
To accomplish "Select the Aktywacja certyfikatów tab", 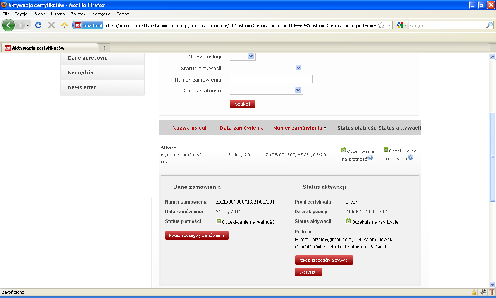I will [x=50, y=48].
